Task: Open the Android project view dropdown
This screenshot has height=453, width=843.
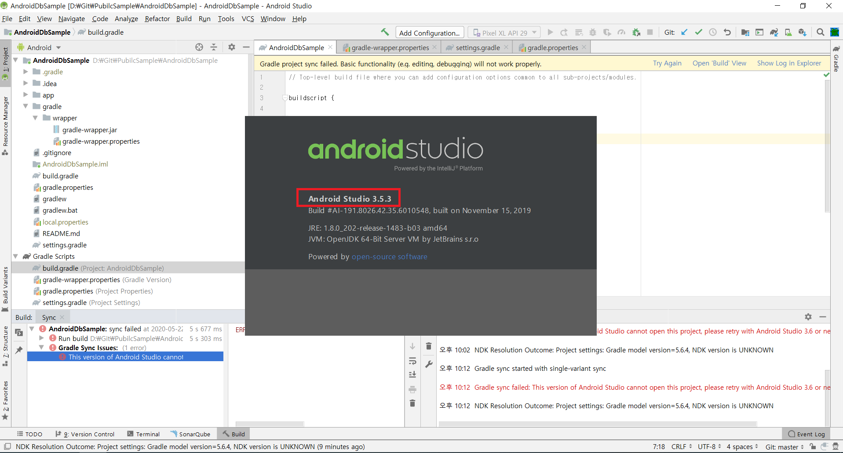Action: click(39, 47)
